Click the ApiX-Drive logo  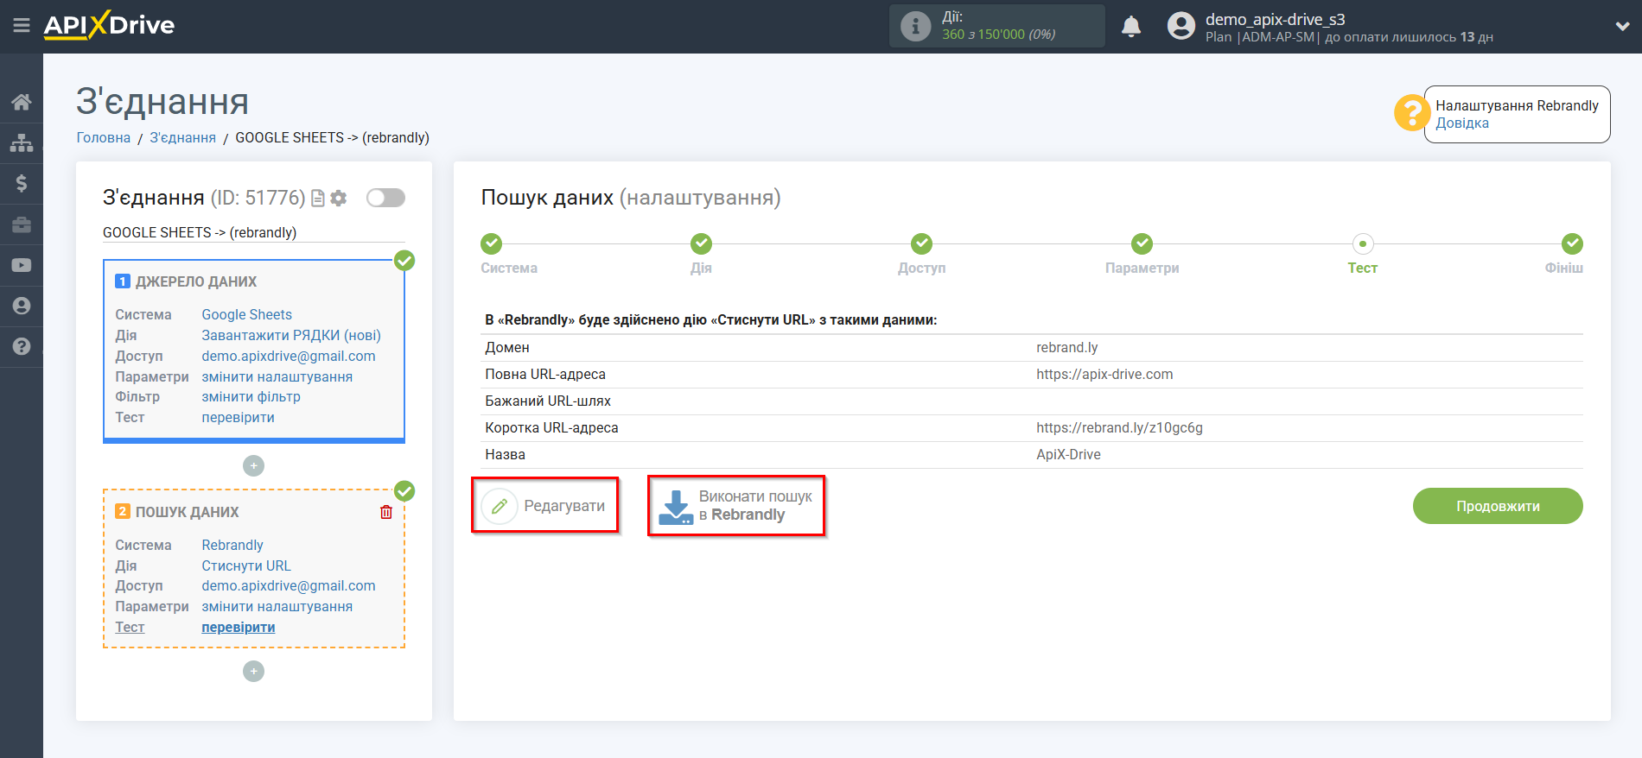click(110, 25)
